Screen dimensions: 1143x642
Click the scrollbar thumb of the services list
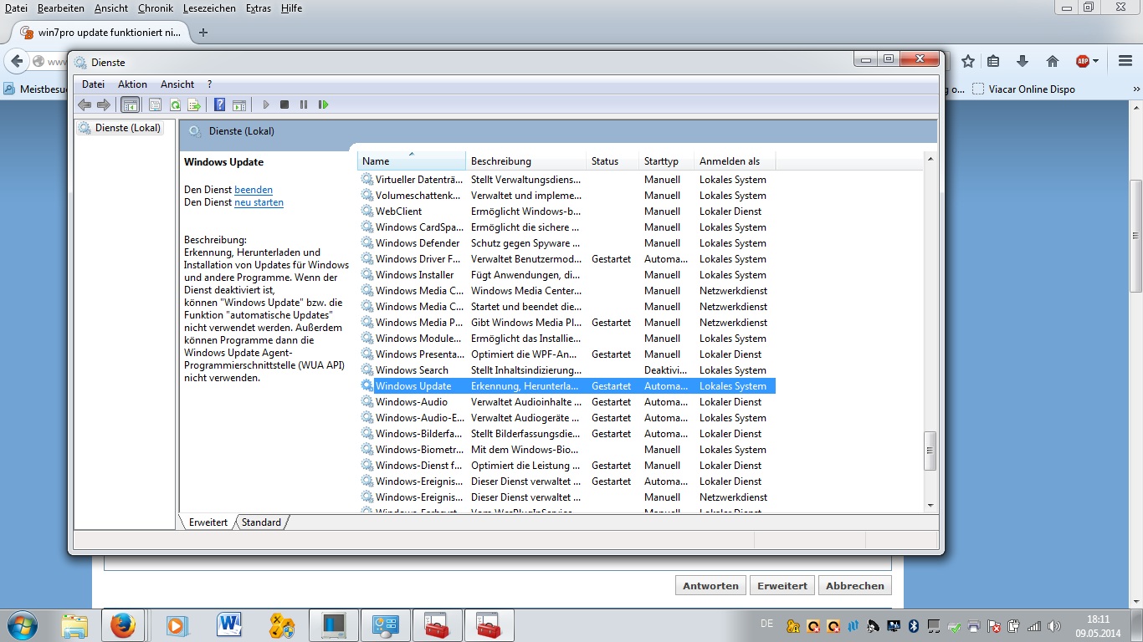point(929,450)
